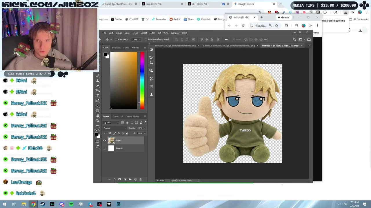Viewport: 371px width, 208px height.
Task: Select the Rectangle shape tool
Action: click(x=97, y=111)
